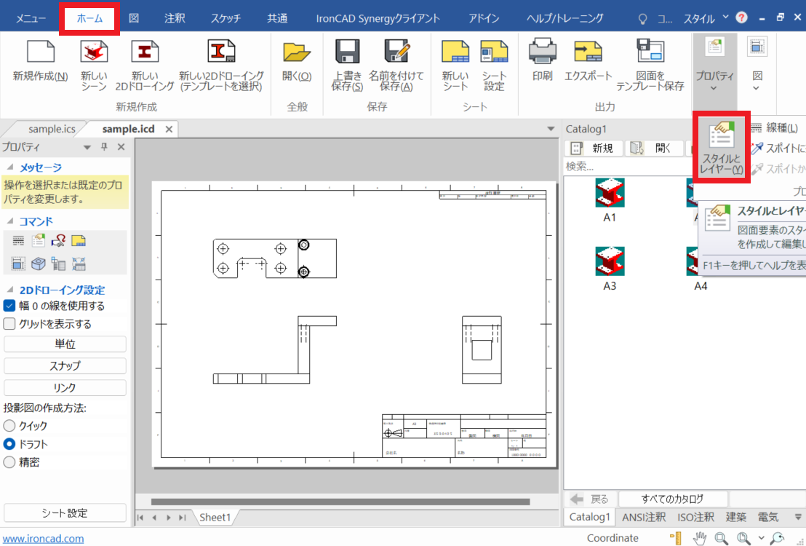Switch to the sample.ics document tab

(x=52, y=129)
